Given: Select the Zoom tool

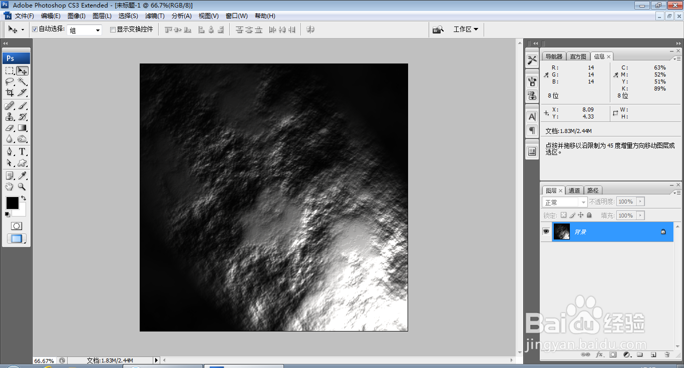Looking at the screenshot, I should pyautogui.click(x=22, y=186).
